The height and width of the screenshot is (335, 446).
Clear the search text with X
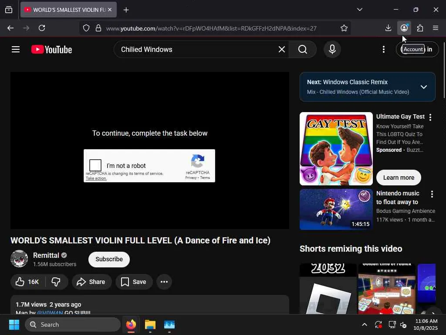click(x=282, y=49)
